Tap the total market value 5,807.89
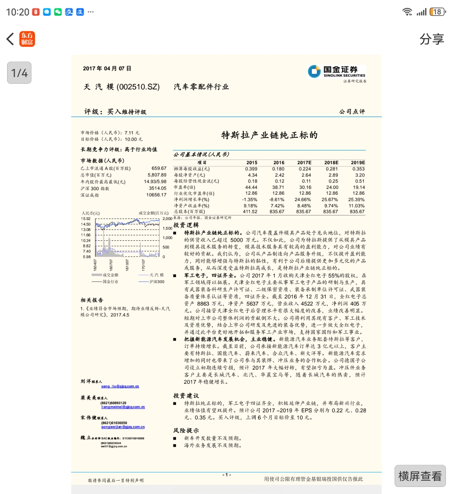Viewport: 453px width, 494px height. pyautogui.click(x=157, y=175)
